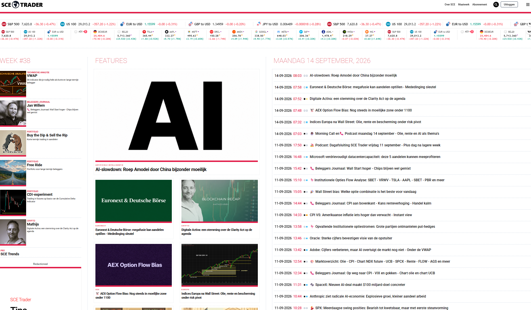This screenshot has height=310, width=531.
Task: Click the Indices Europa caption under the chart image
Action: (218, 296)
